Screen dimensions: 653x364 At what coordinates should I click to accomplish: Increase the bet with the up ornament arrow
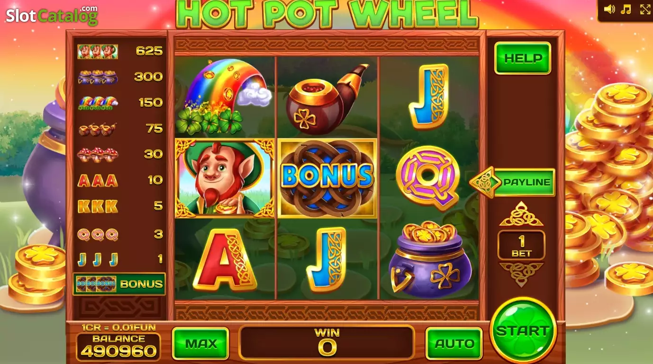(521, 214)
